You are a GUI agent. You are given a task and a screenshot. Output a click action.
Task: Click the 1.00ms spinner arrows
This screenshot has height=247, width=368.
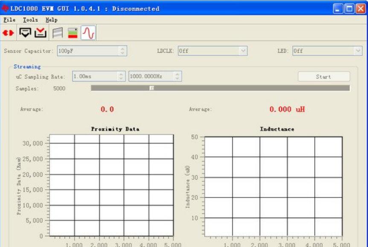[121, 76]
